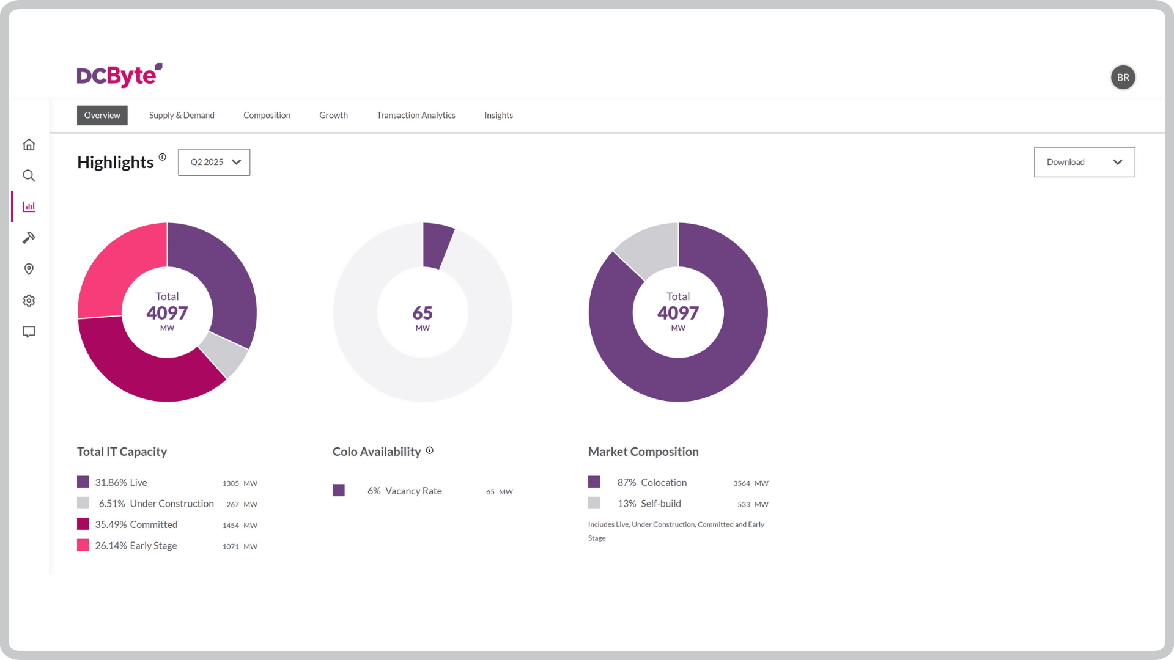Open the Feedback chat icon in sidebar
This screenshot has height=660, width=1174.
(x=29, y=331)
